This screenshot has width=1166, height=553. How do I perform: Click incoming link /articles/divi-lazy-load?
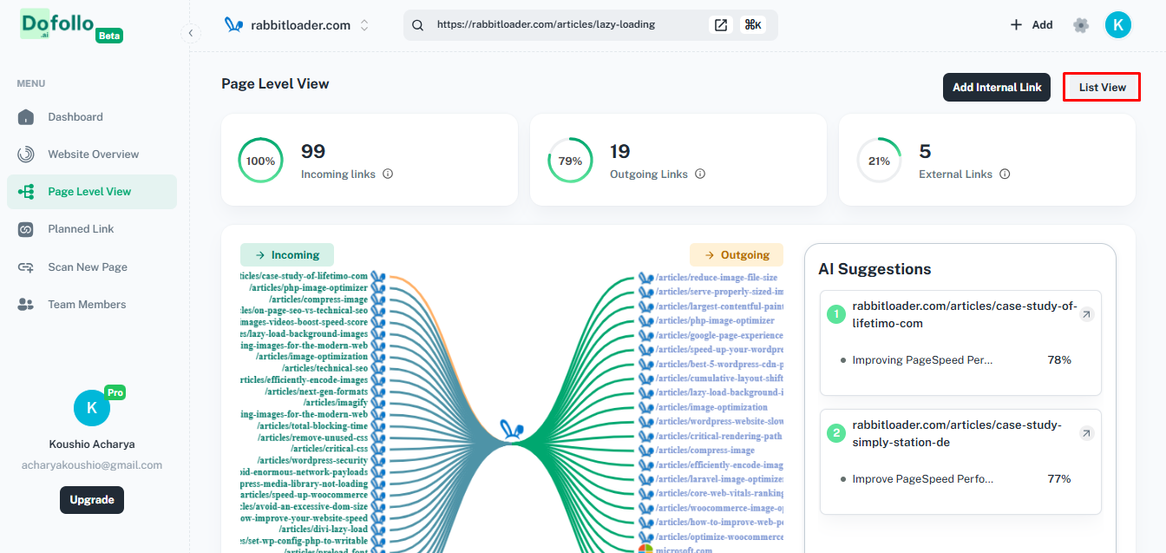coord(323,529)
